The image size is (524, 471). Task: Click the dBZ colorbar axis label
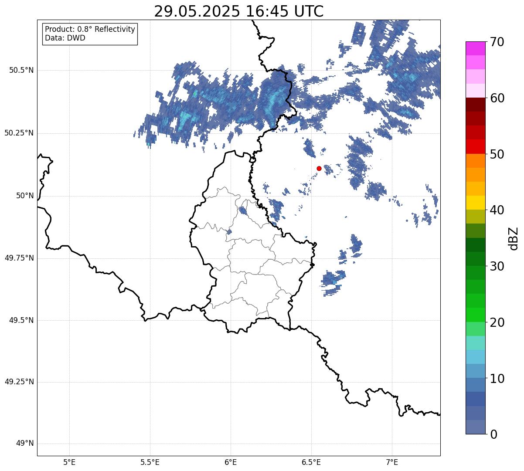[x=514, y=238]
